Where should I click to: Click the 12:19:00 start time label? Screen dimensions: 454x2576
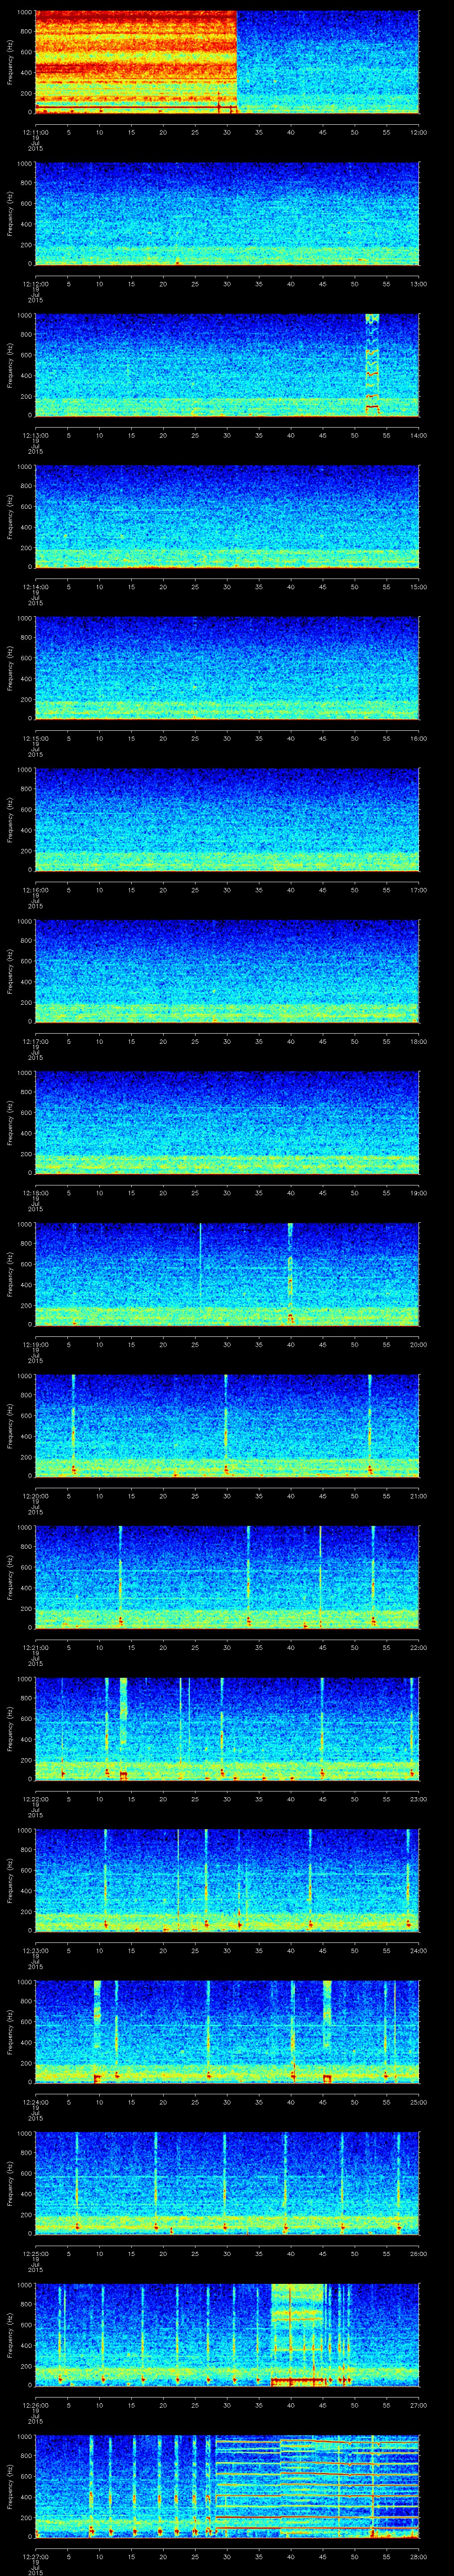coord(35,1344)
